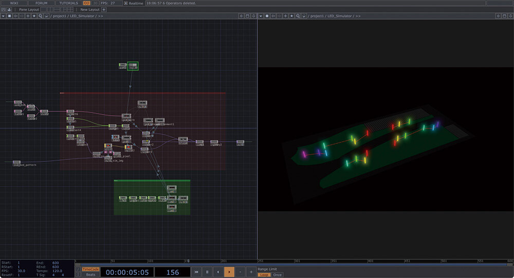Click the FORUM link

point(41,3)
